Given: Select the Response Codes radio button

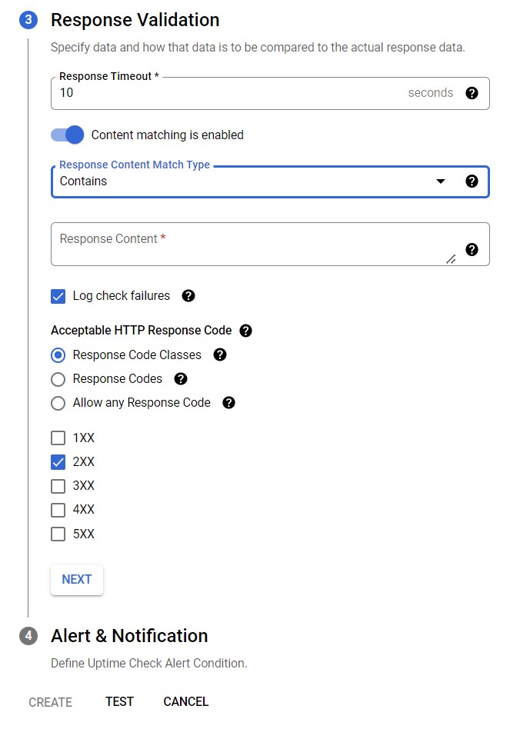Looking at the screenshot, I should (57, 378).
